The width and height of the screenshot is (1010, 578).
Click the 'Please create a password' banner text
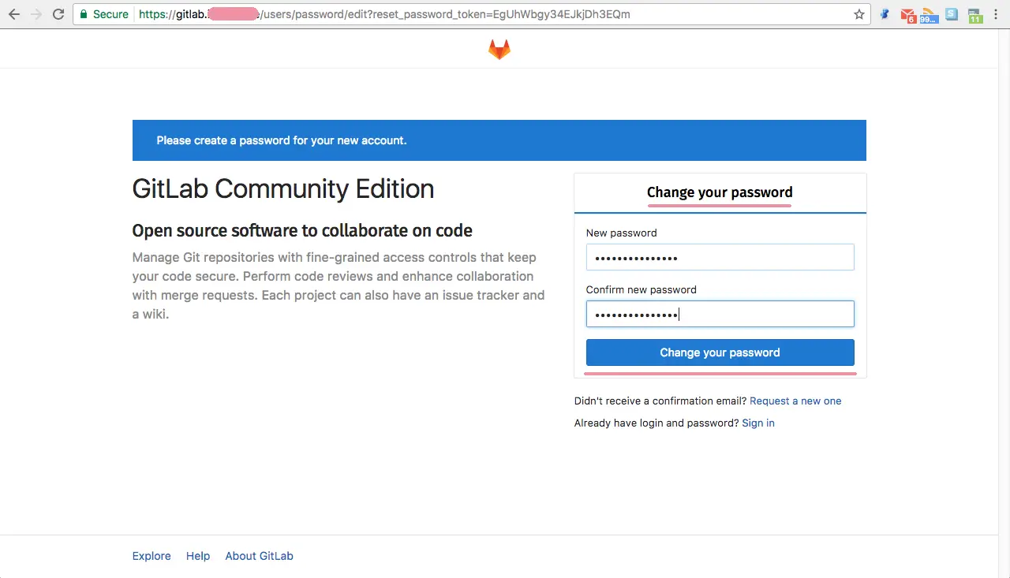(282, 140)
